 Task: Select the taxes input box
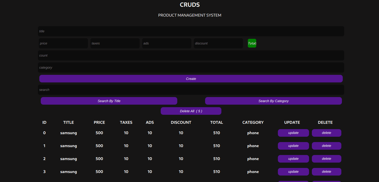115,43
